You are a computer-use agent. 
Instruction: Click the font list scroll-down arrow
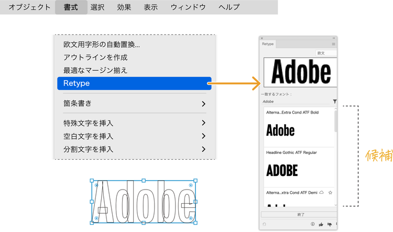pos(335,205)
